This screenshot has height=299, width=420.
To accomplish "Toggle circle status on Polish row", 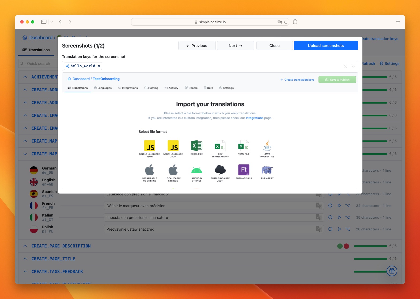I will [330, 229].
